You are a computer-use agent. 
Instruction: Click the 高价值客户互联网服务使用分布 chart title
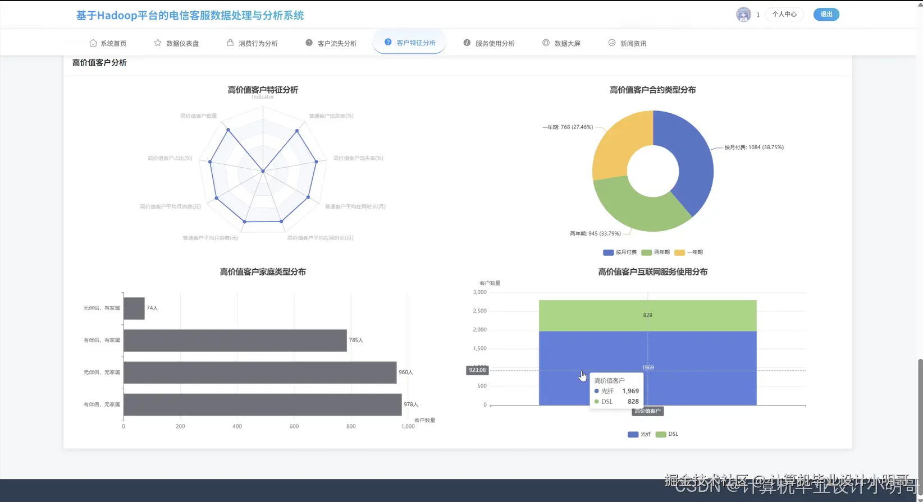[x=653, y=272]
